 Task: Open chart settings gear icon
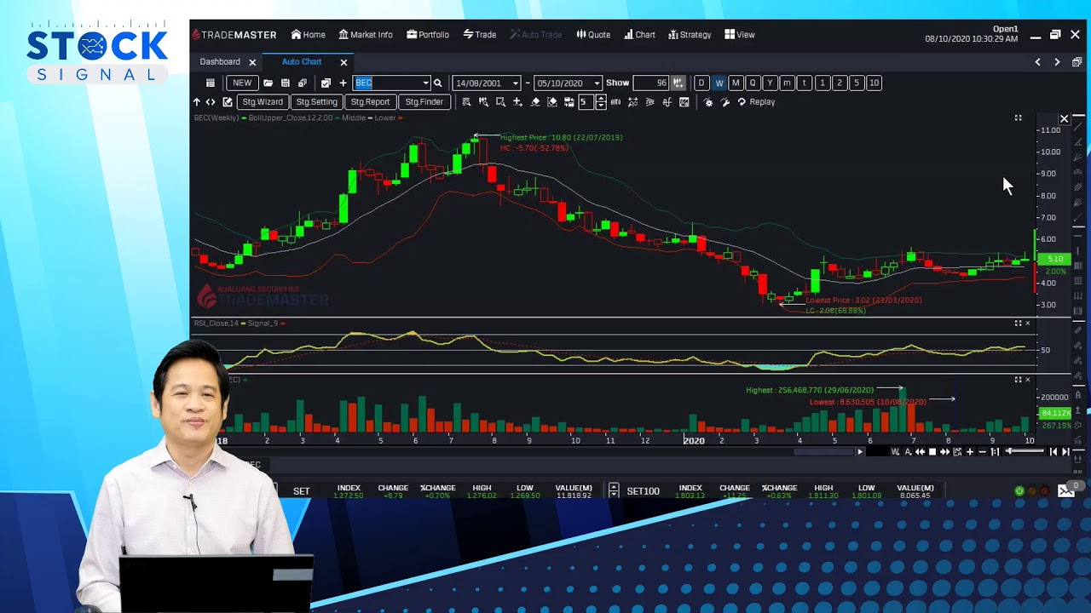click(x=708, y=101)
